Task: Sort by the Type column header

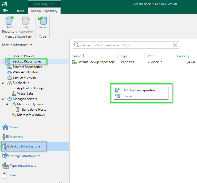Action: coord(124,56)
